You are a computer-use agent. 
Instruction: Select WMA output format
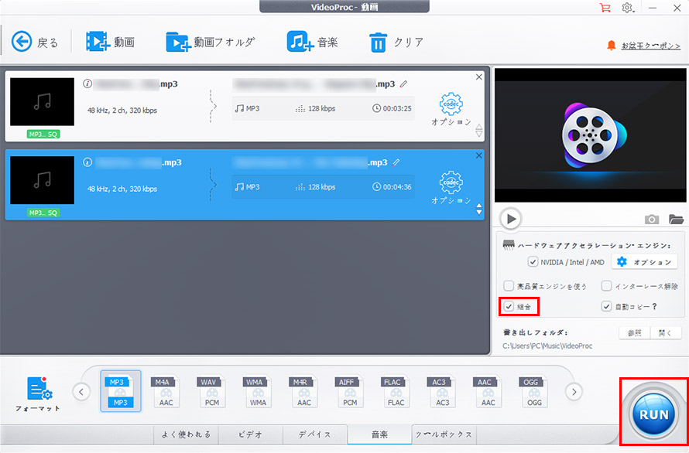(258, 391)
